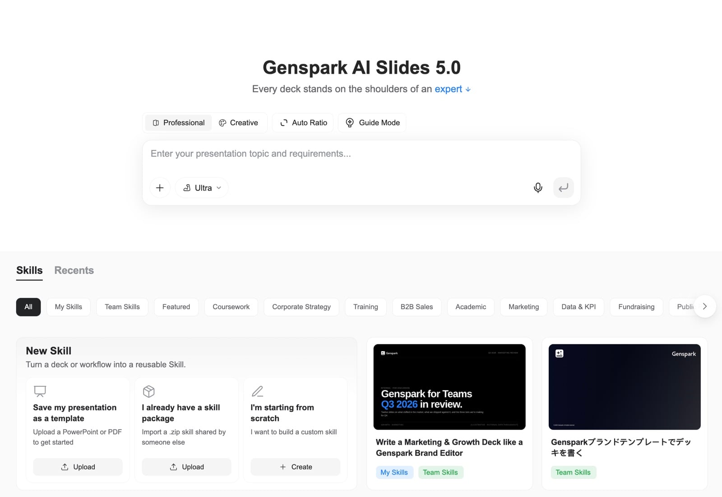Filter by Corporate Strategy category
The image size is (722, 497).
pyautogui.click(x=301, y=307)
